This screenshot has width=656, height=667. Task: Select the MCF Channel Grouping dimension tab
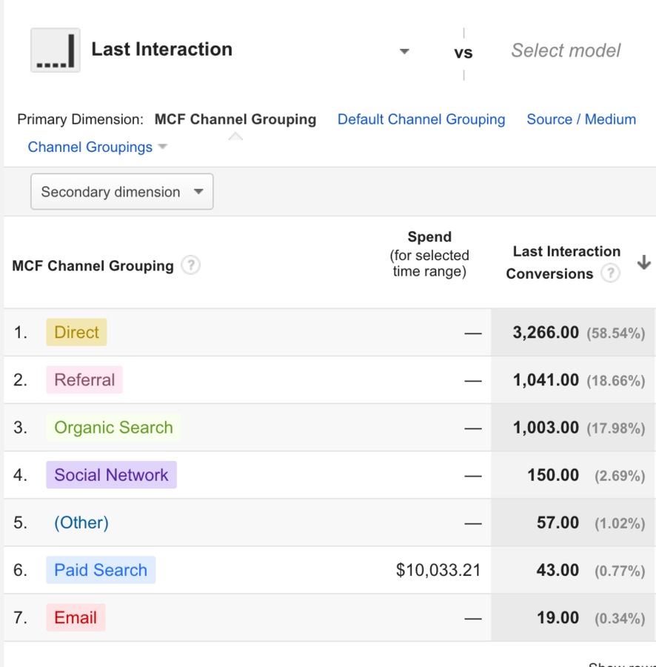235,119
